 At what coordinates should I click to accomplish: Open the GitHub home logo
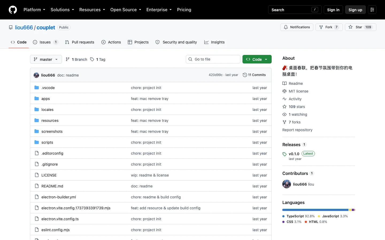pos(13,10)
